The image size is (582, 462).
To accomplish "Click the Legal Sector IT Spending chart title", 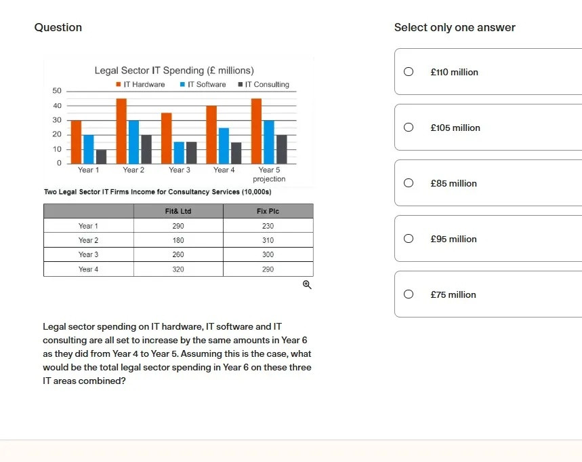I will click(x=174, y=71).
